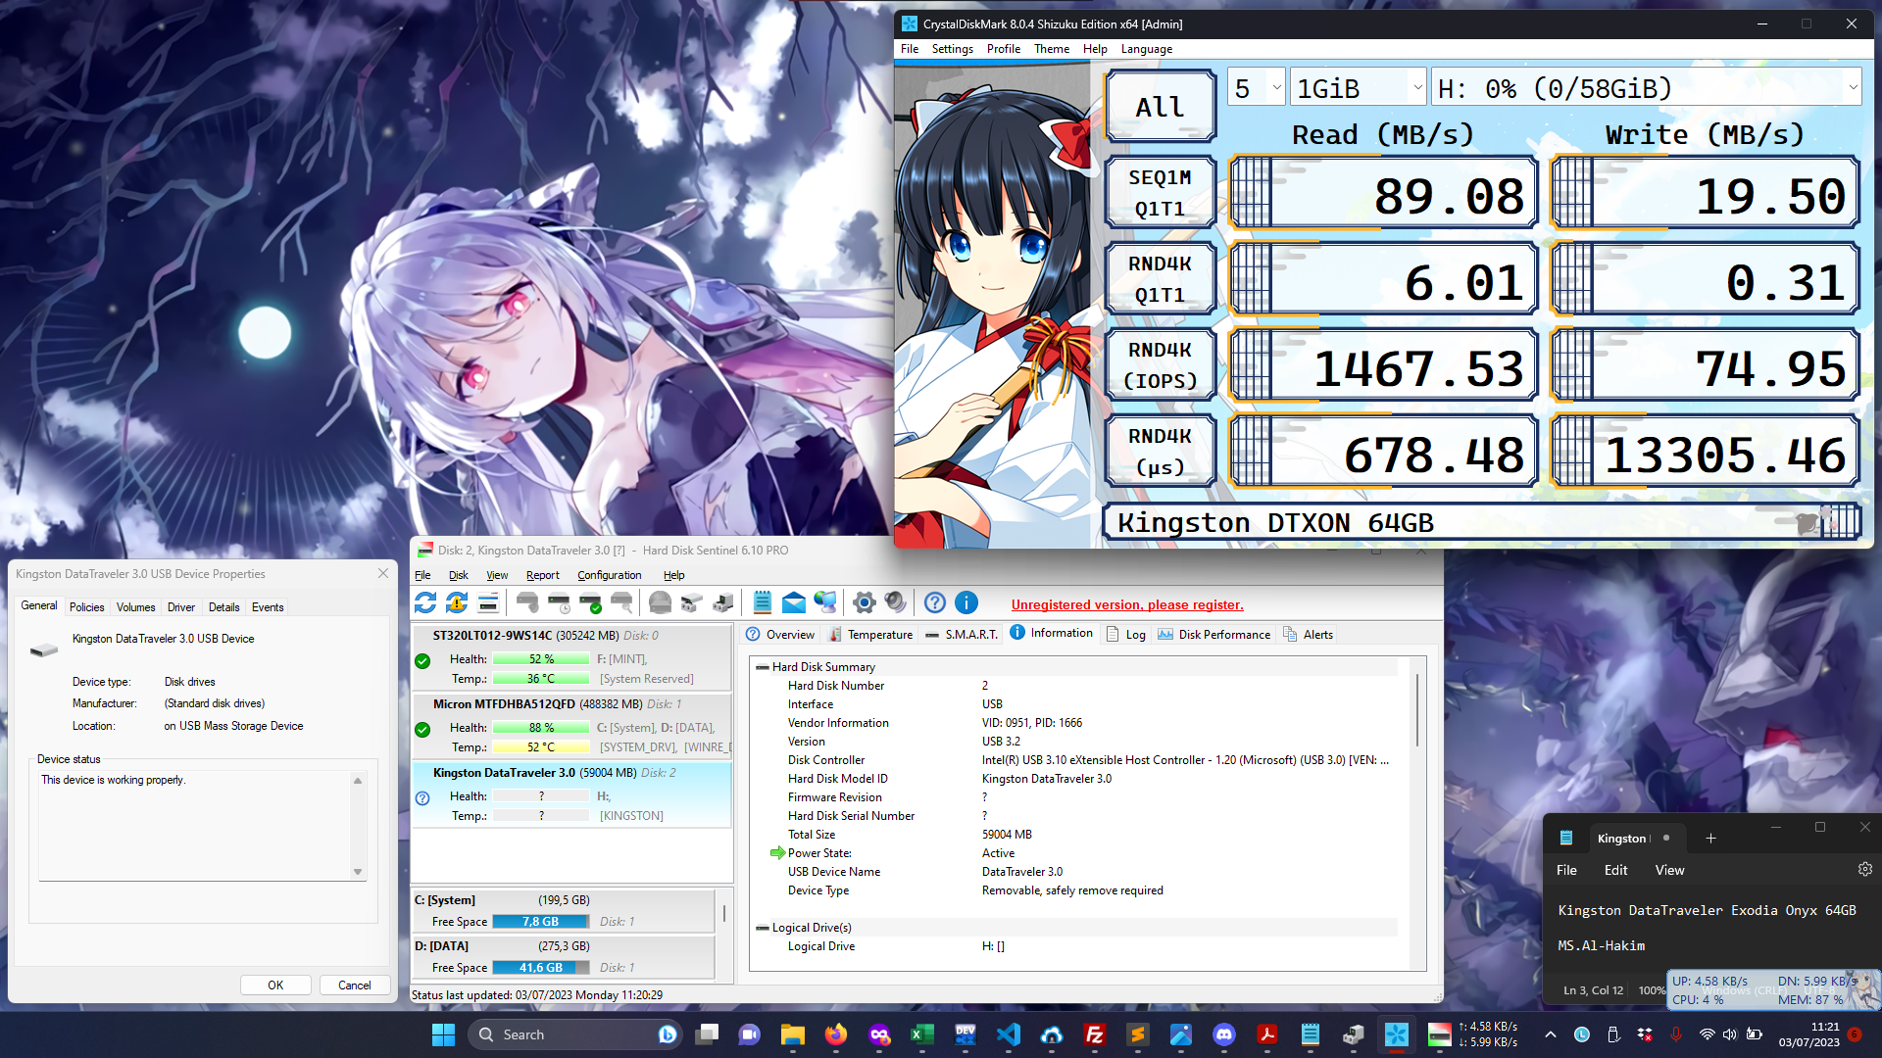Screen dimensions: 1882x1058
Task: Open Language menu in CrystalDiskMark
Action: tap(1146, 49)
